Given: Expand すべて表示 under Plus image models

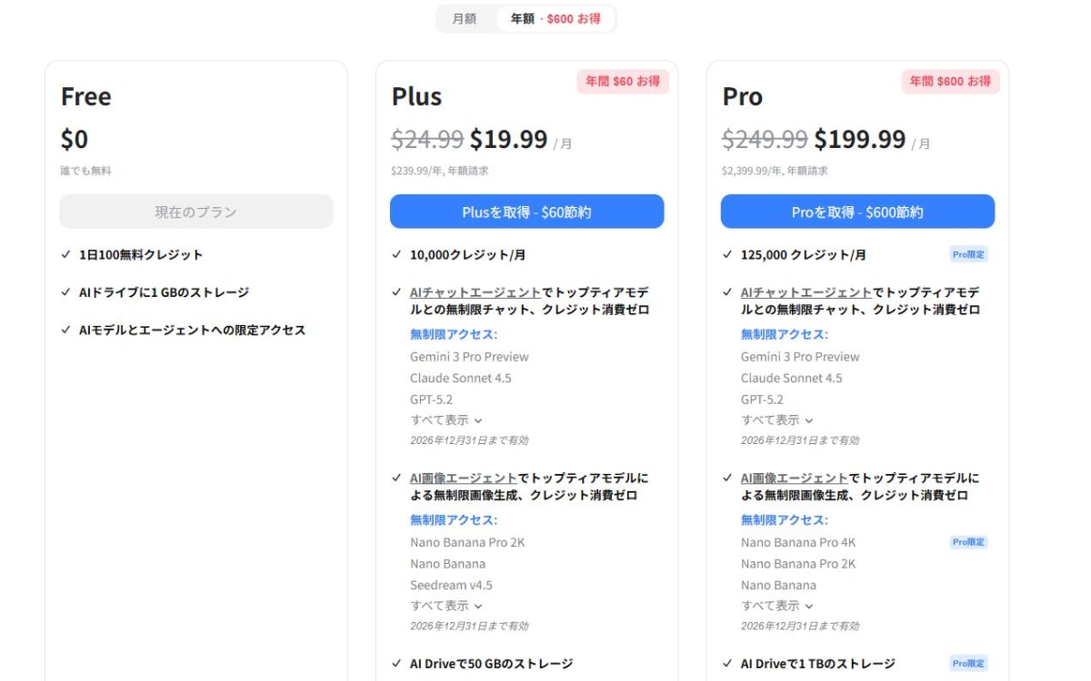Looking at the screenshot, I should (x=445, y=606).
